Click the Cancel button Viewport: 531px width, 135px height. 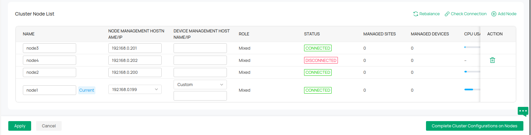(x=49, y=126)
